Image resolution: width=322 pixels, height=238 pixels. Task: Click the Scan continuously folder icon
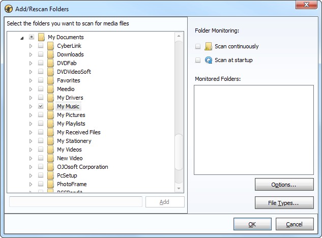[208, 46]
